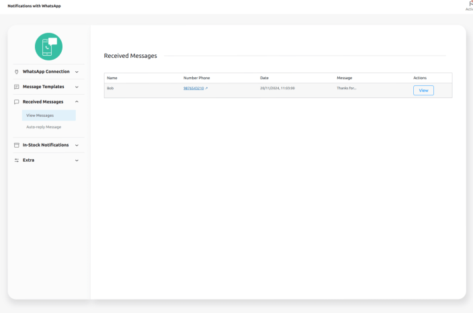The height and width of the screenshot is (313, 473).
Task: Expand the In-Stock Notifications chevron
Action: tap(77, 145)
